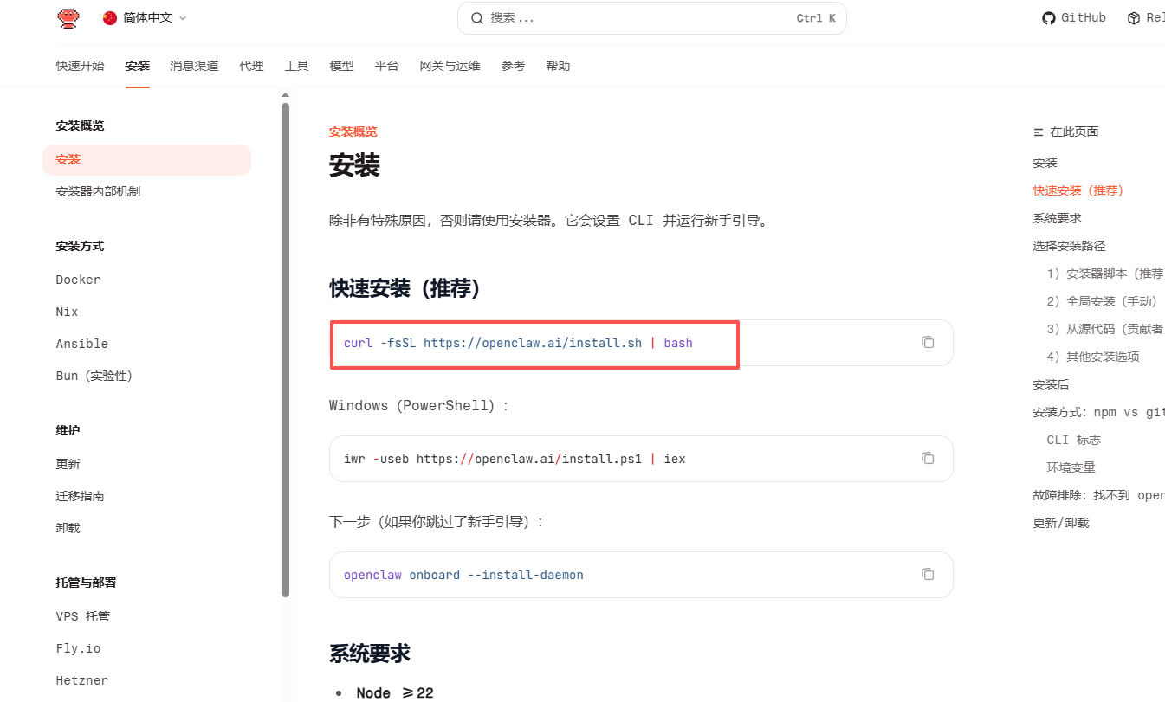
Task: Click the 安装概览 breadcrumb label
Action: [x=353, y=132]
